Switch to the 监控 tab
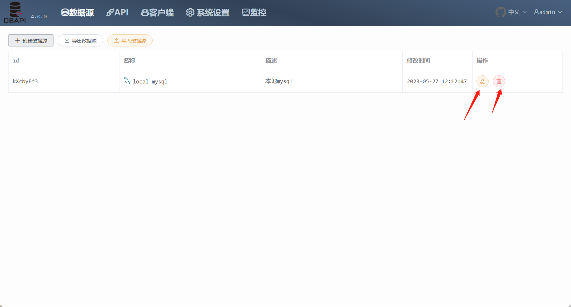 click(254, 12)
